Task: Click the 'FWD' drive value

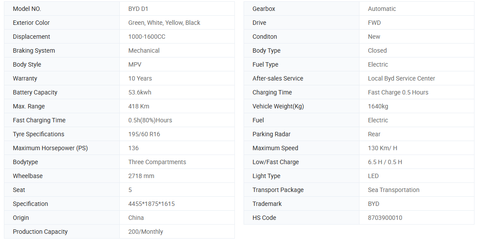Action: pyautogui.click(x=374, y=23)
